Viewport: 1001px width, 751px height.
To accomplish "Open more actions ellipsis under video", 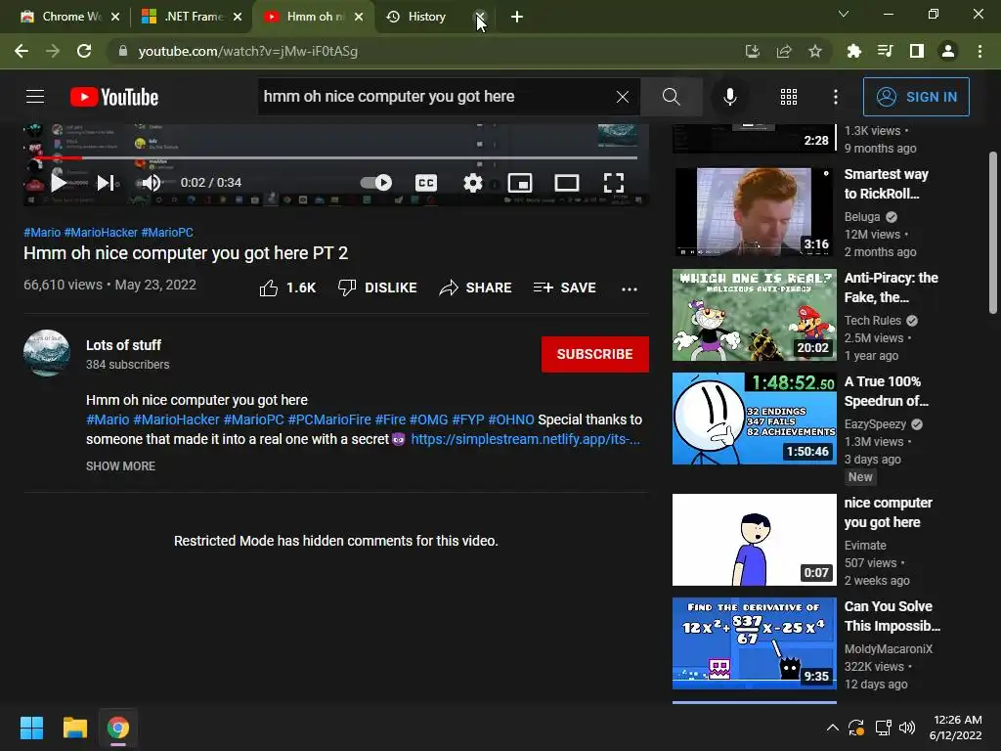I will click(x=630, y=288).
